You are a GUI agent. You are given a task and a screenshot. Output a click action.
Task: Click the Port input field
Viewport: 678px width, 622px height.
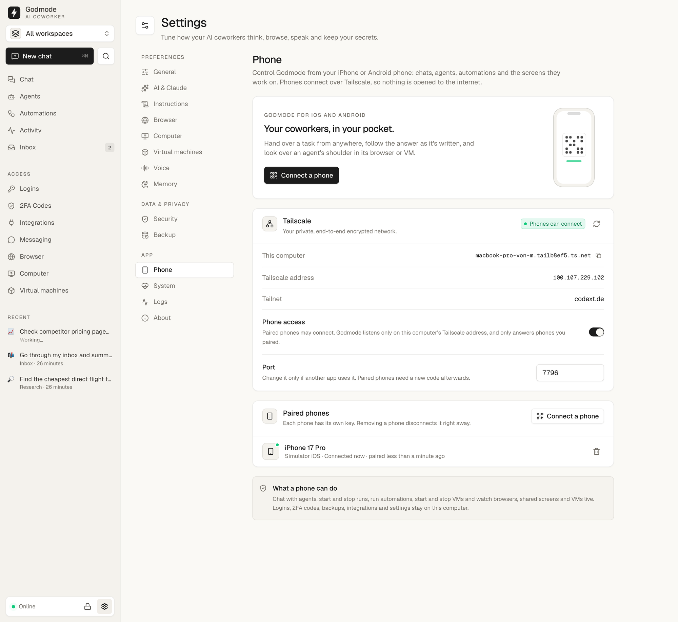[570, 373]
